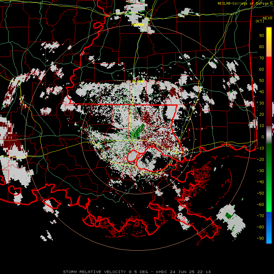274x274 pixels.
Task: Click the 30 value on velocity scale
Action: 262,103
